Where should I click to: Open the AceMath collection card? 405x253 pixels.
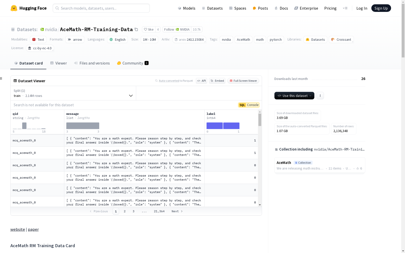click(x=320, y=165)
